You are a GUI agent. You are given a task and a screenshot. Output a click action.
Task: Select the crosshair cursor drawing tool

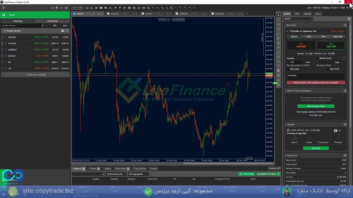point(278,20)
